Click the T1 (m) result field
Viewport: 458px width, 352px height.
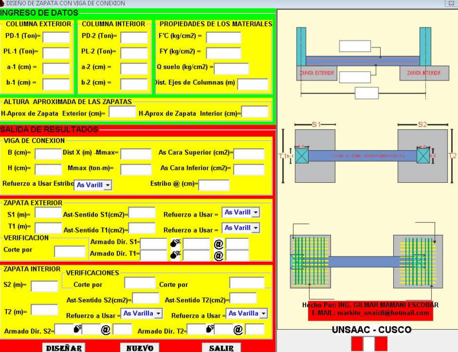tap(49, 228)
